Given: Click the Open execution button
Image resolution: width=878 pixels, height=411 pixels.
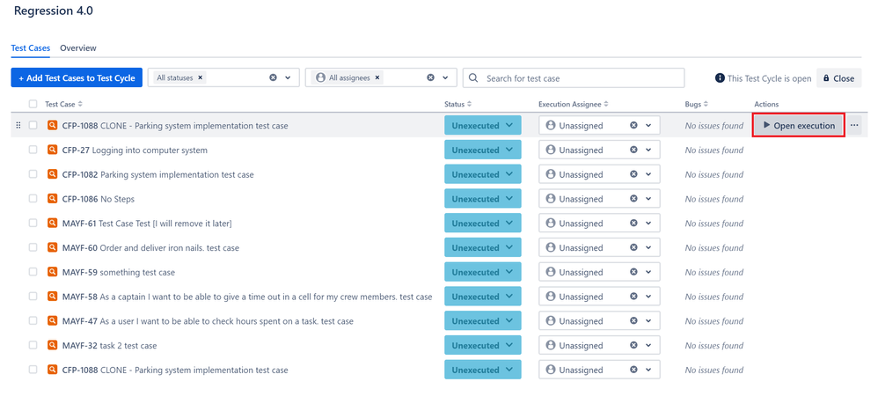Looking at the screenshot, I should [x=799, y=126].
